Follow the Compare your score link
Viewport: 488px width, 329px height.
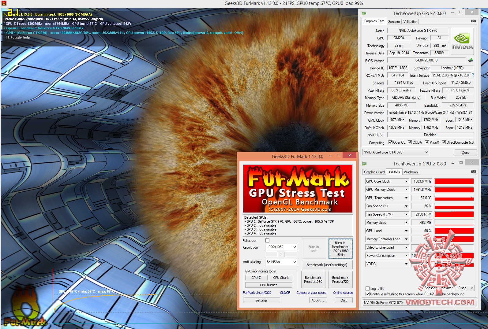click(311, 293)
